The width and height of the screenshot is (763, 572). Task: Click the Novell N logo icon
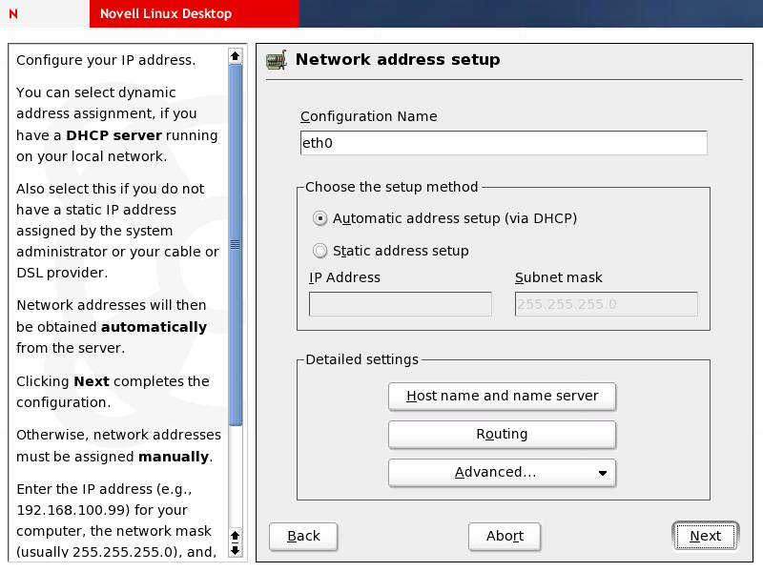coord(12,14)
